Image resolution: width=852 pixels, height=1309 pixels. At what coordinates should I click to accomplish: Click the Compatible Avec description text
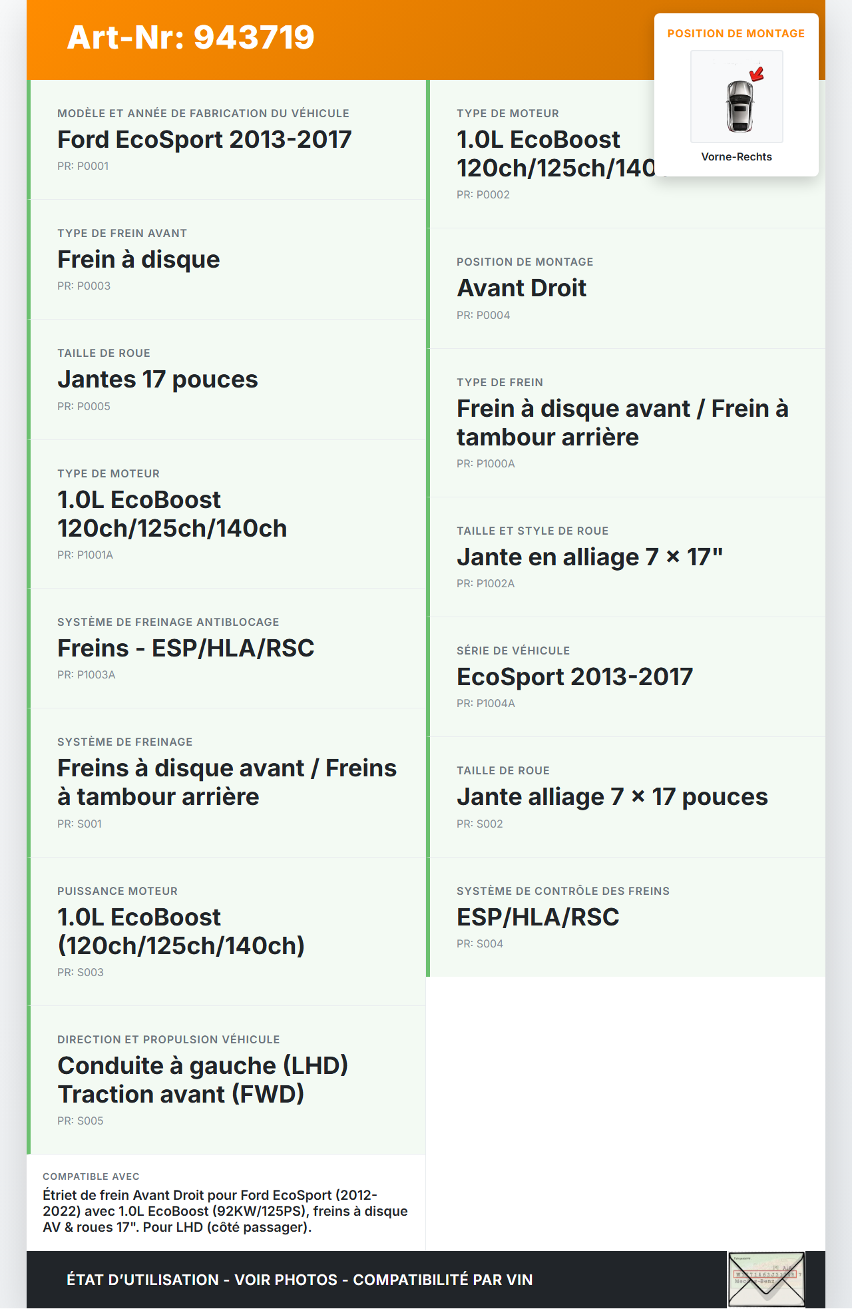(225, 1211)
